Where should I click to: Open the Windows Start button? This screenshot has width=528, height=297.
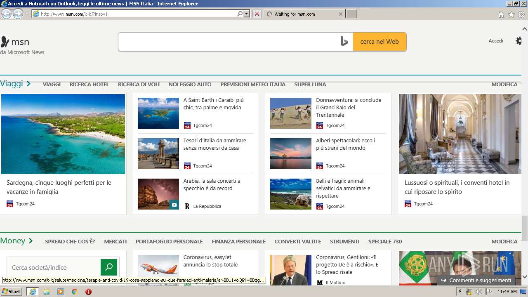(x=12, y=292)
